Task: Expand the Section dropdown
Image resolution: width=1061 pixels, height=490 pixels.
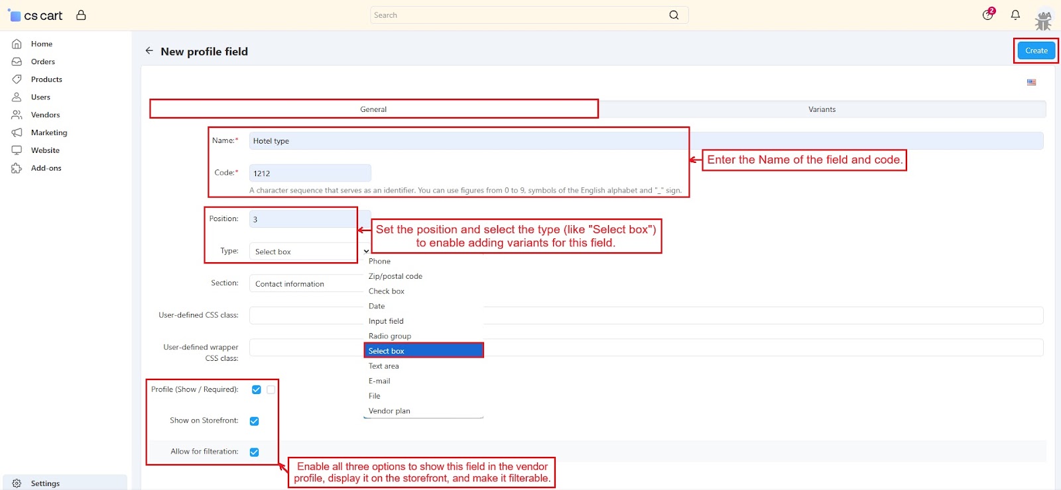Action: point(305,284)
